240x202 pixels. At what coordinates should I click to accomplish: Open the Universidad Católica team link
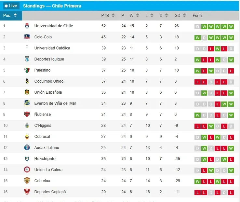[52, 48]
